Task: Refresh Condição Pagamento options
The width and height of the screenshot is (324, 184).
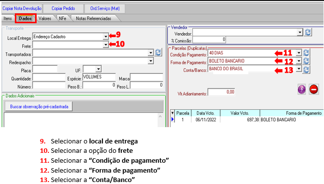Action: pos(306,53)
